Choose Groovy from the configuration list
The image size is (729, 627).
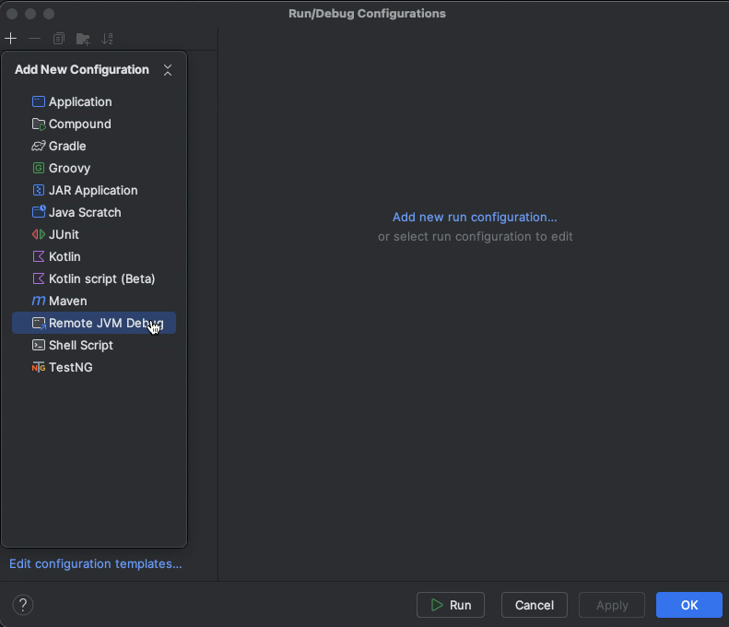pyautogui.click(x=94, y=169)
